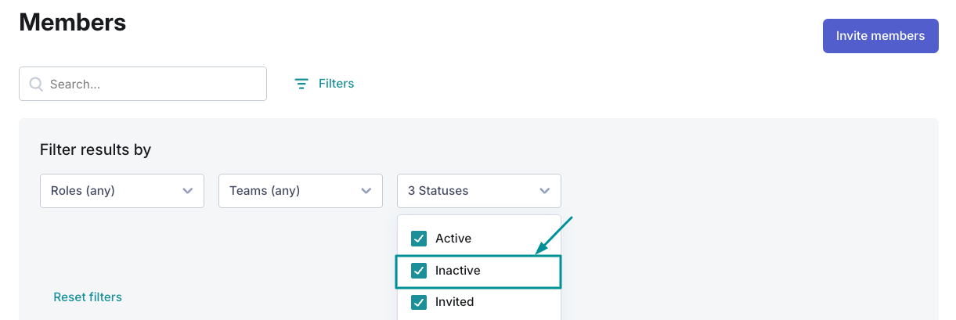Click the chevron arrow in Teams dropdown
Screen dimensions: 956x320
point(366,191)
